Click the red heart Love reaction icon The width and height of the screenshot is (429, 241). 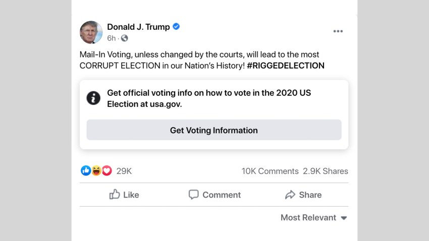[106, 171]
